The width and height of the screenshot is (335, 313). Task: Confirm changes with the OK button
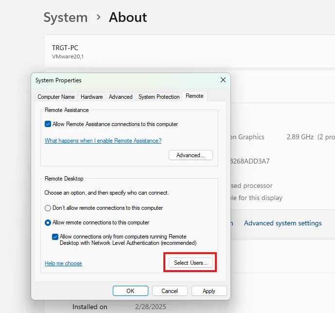[130, 291]
